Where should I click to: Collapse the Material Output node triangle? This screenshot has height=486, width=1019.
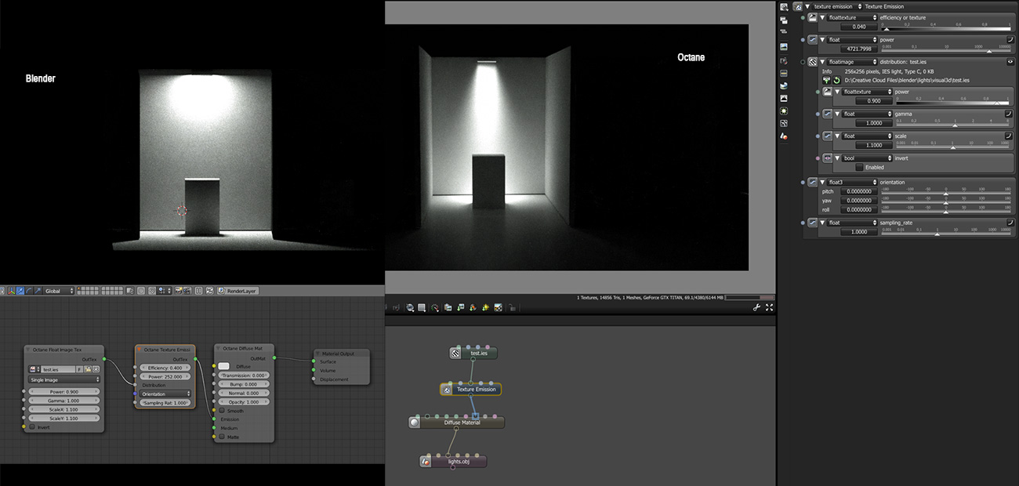pyautogui.click(x=317, y=354)
